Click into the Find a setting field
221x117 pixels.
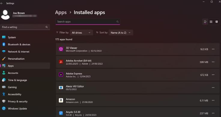pos(25,27)
